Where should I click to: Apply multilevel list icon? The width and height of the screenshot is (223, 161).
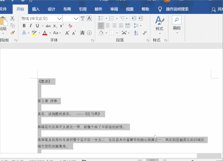point(122,18)
